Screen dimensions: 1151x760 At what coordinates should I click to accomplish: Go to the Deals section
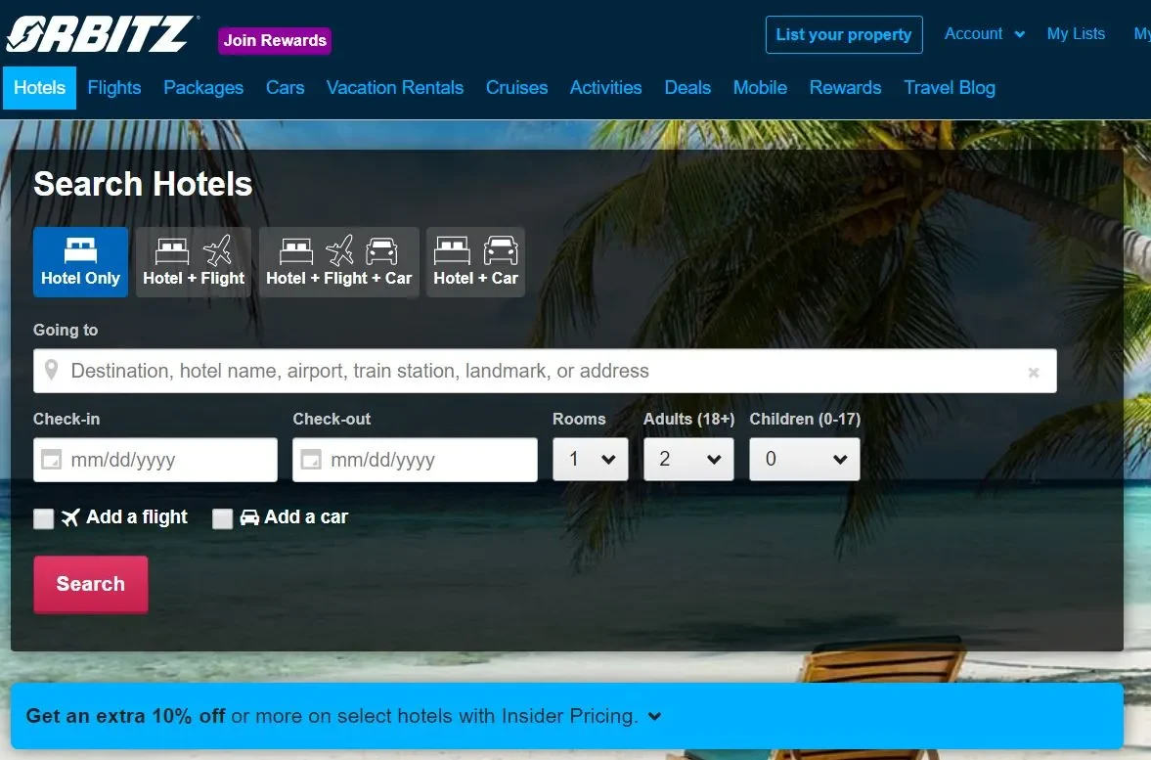(x=687, y=87)
